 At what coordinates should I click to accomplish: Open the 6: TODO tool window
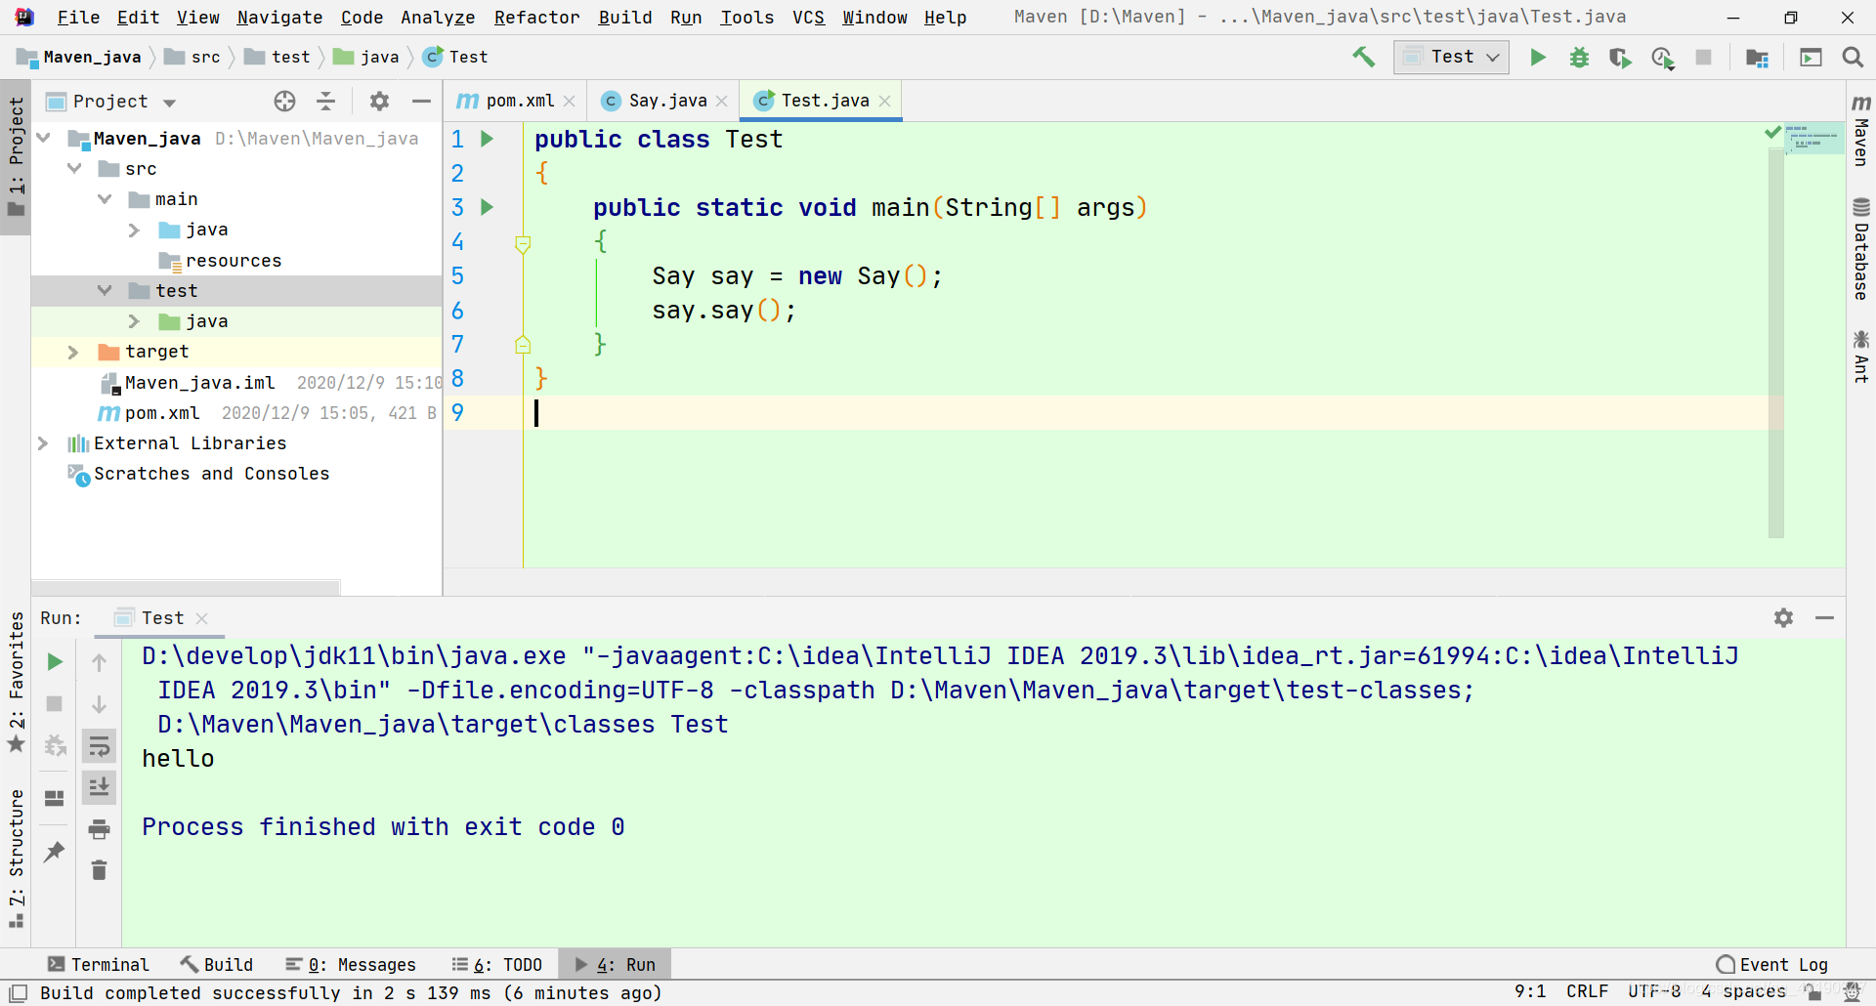pos(497,965)
